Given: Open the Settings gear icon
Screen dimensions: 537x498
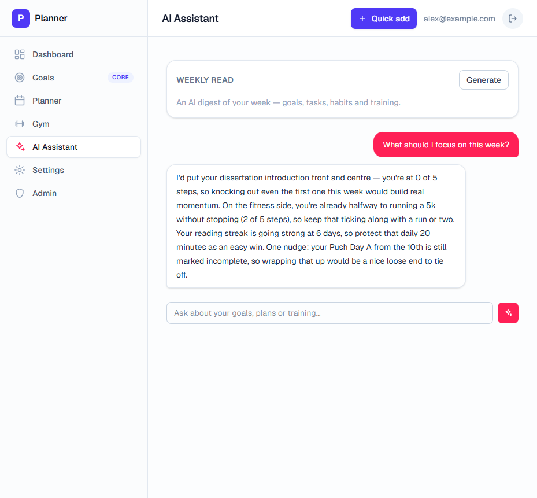Looking at the screenshot, I should coord(20,170).
